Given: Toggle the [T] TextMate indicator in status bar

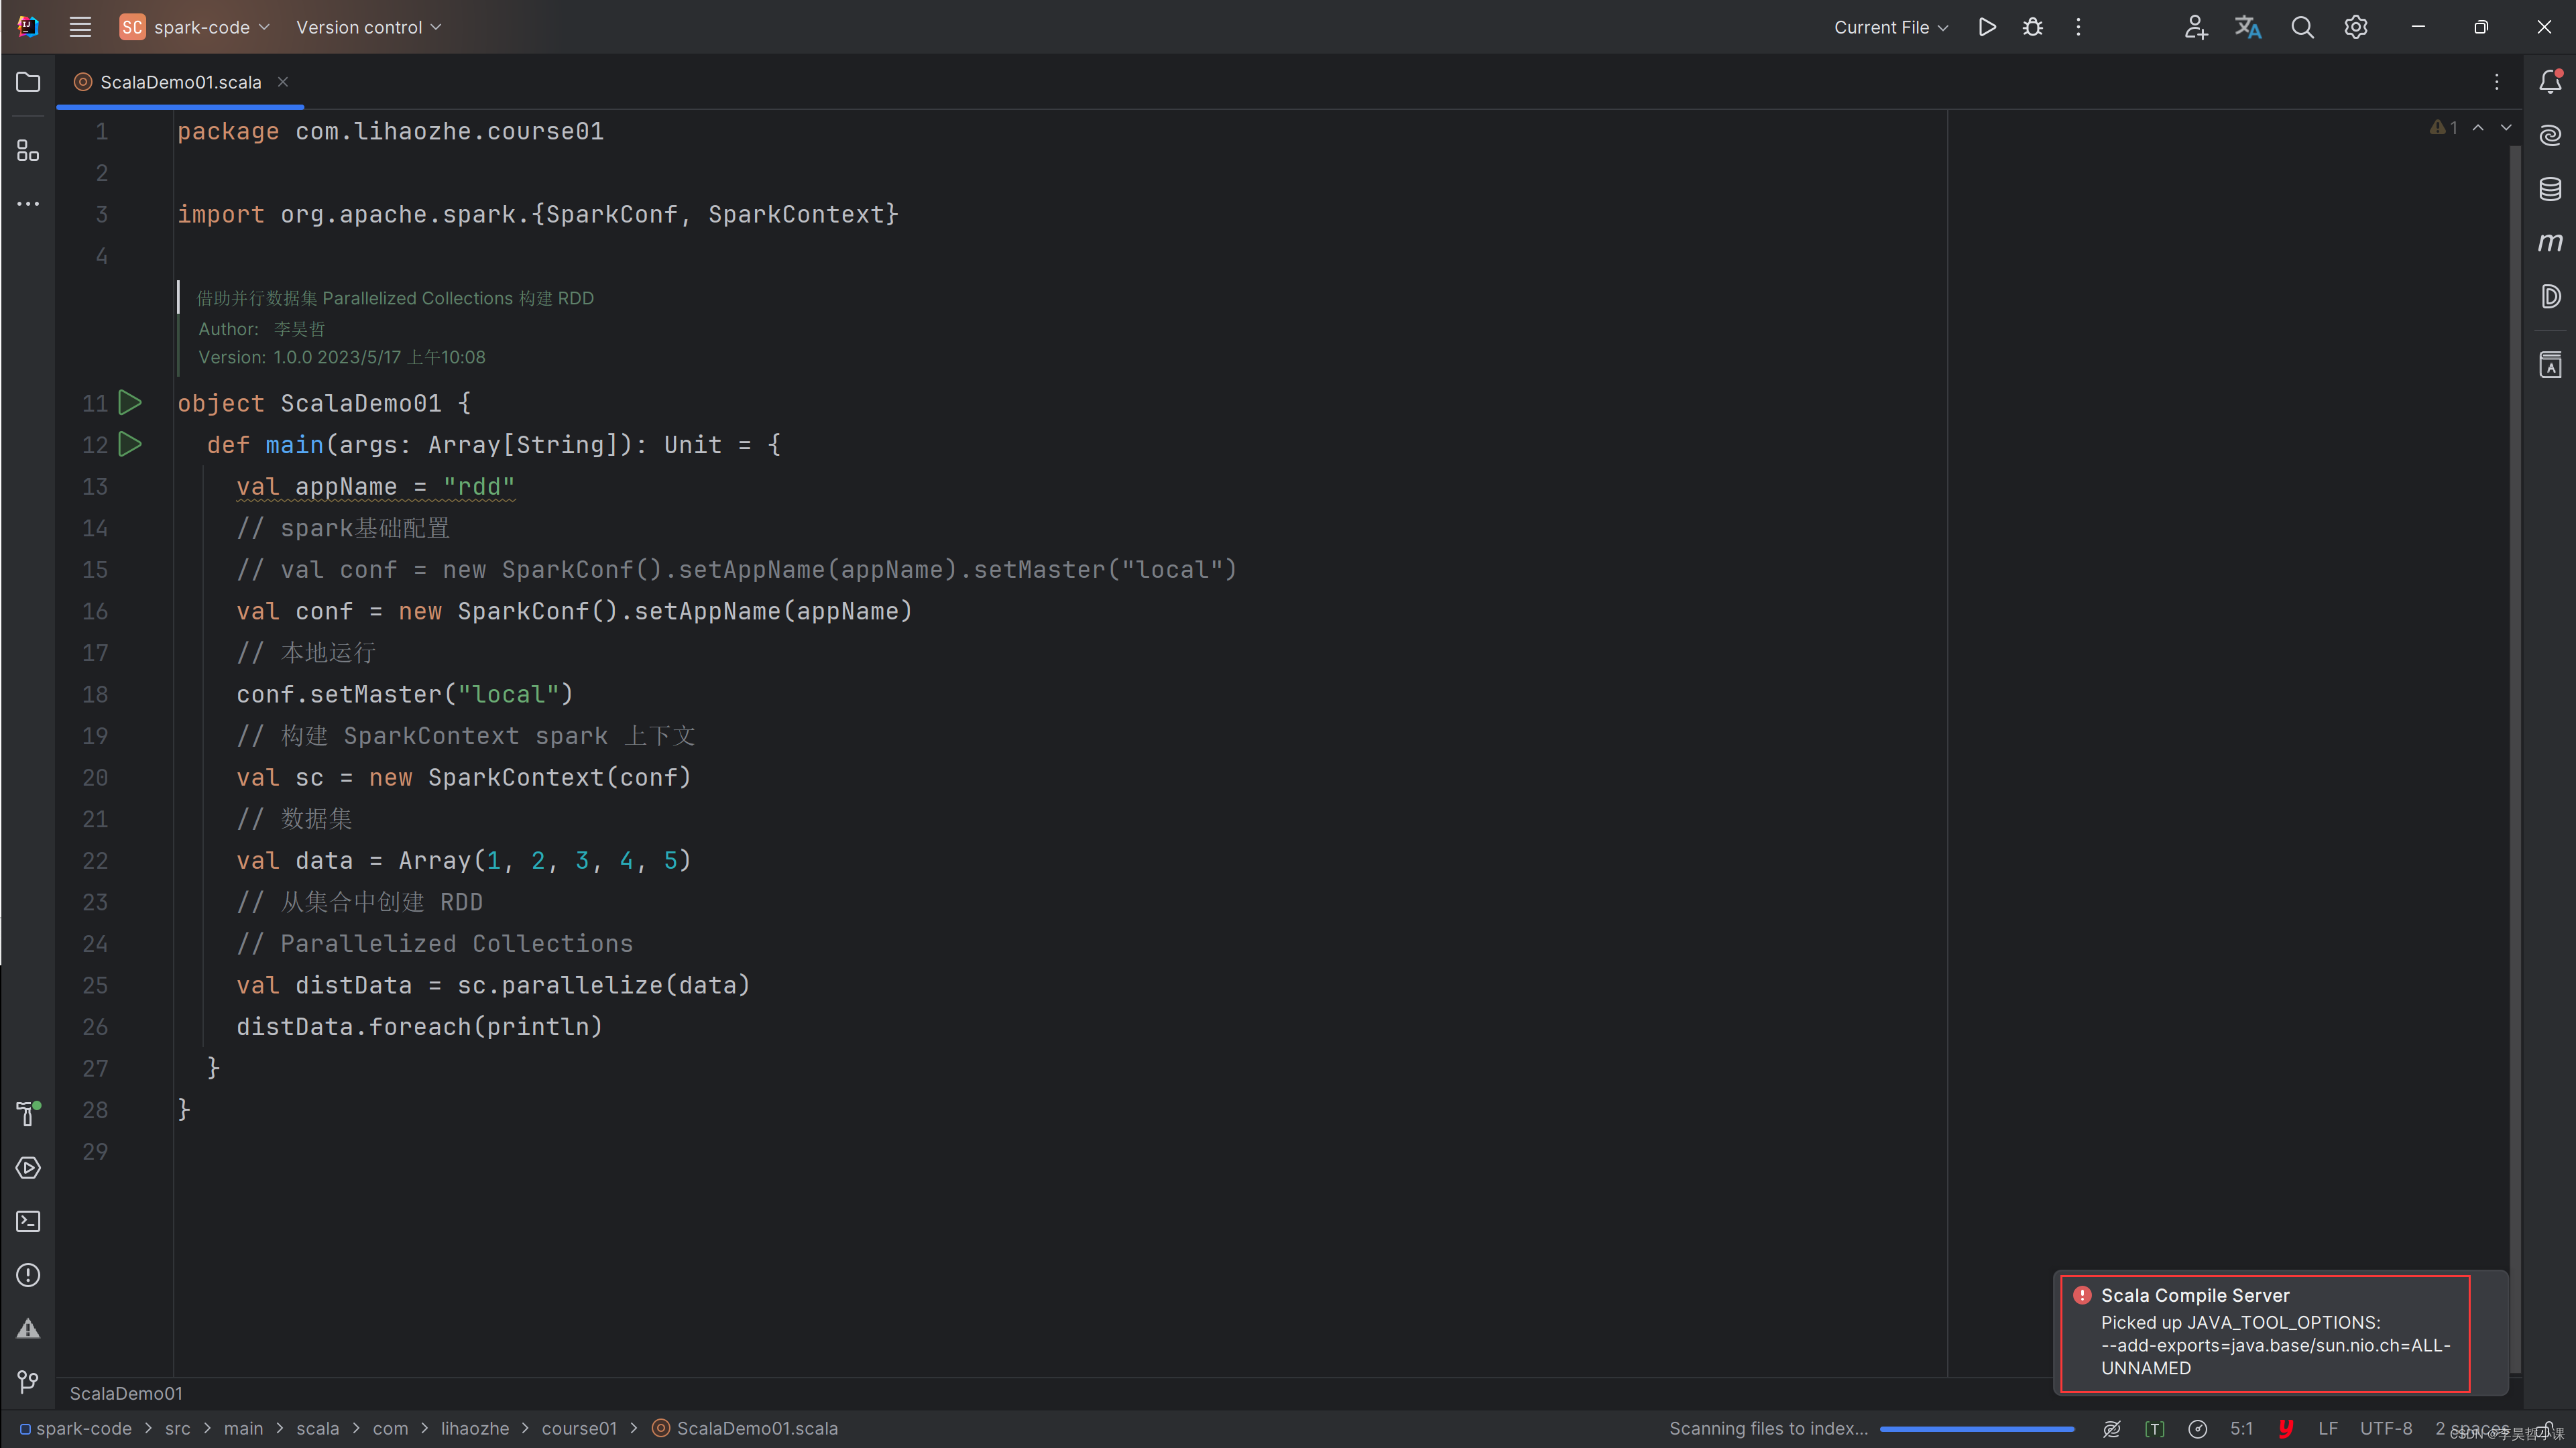Looking at the screenshot, I should point(2155,1428).
